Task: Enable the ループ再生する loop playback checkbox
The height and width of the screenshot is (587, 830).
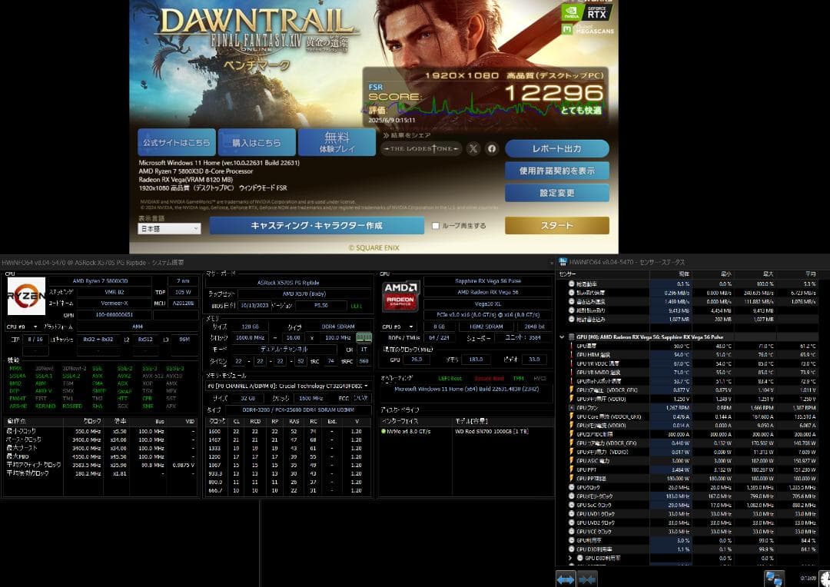Action: 436,226
